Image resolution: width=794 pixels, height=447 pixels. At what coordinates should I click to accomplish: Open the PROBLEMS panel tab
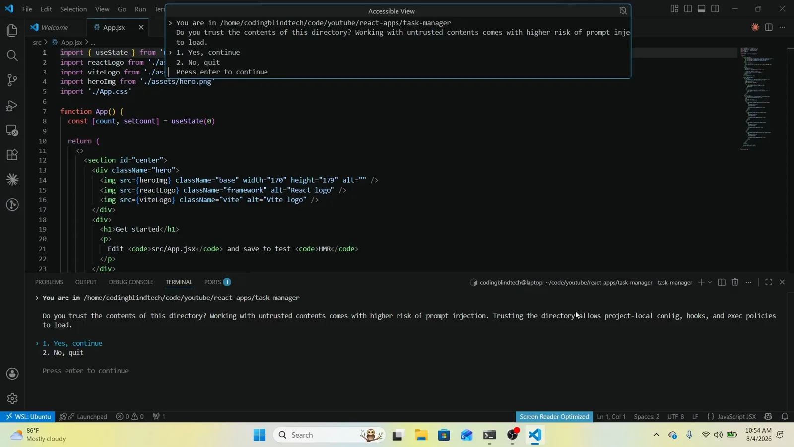pos(49,282)
